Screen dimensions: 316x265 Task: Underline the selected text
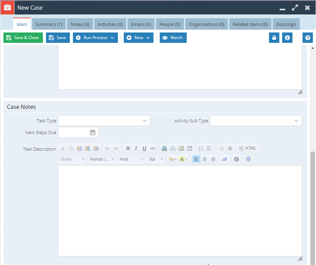pos(144,149)
